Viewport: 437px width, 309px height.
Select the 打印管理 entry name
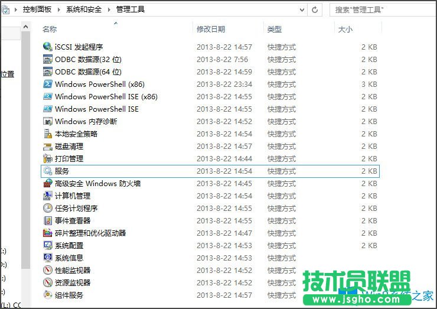[x=69, y=159]
